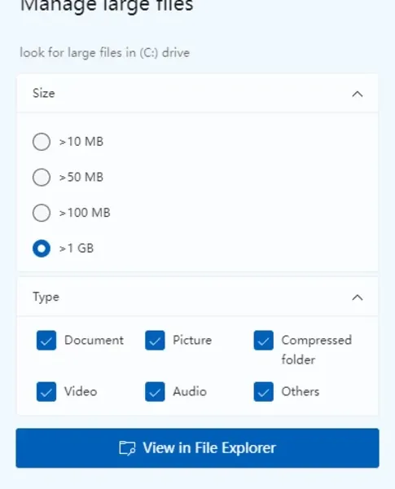Open results with View in File Explorer text
The image size is (395, 489).
[209, 447]
